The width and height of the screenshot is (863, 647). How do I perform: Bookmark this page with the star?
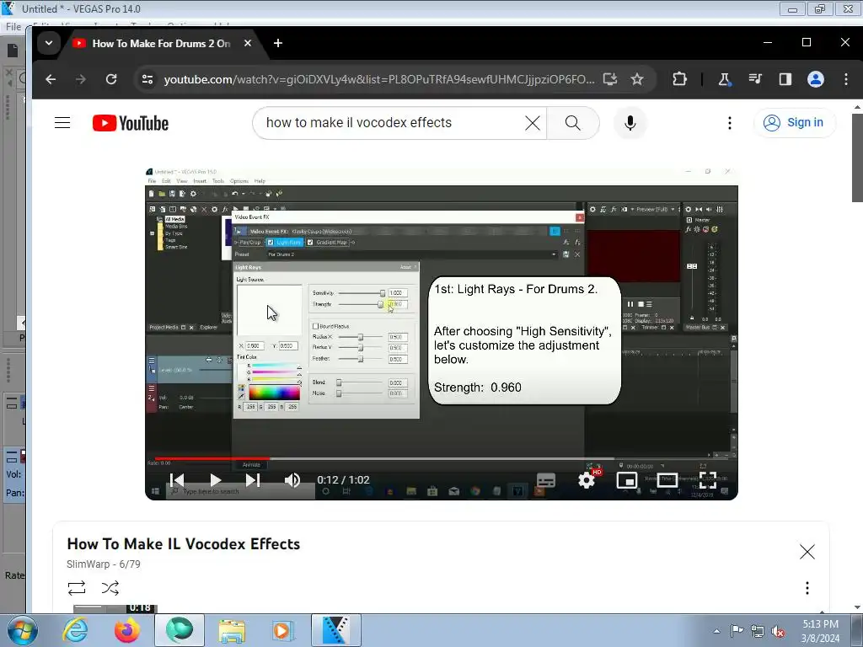[637, 79]
